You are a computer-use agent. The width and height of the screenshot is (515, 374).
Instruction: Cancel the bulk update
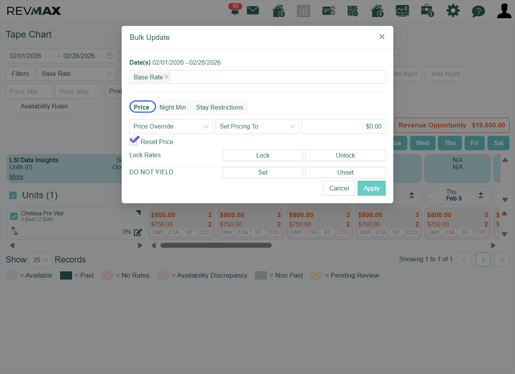tap(339, 188)
